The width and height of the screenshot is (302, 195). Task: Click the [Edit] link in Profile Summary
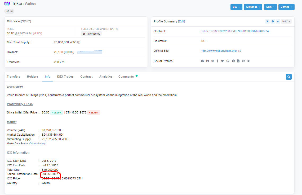[181, 21]
